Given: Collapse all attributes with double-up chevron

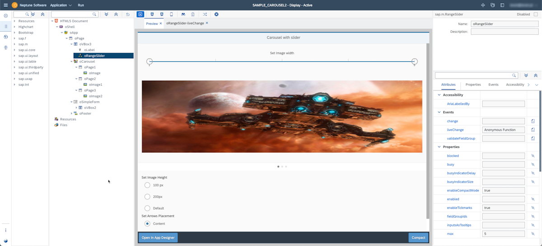Looking at the screenshot, I should [x=536, y=75].
